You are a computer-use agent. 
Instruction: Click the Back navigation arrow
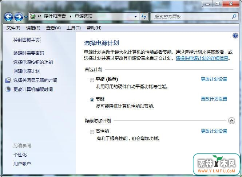click(x=8, y=17)
